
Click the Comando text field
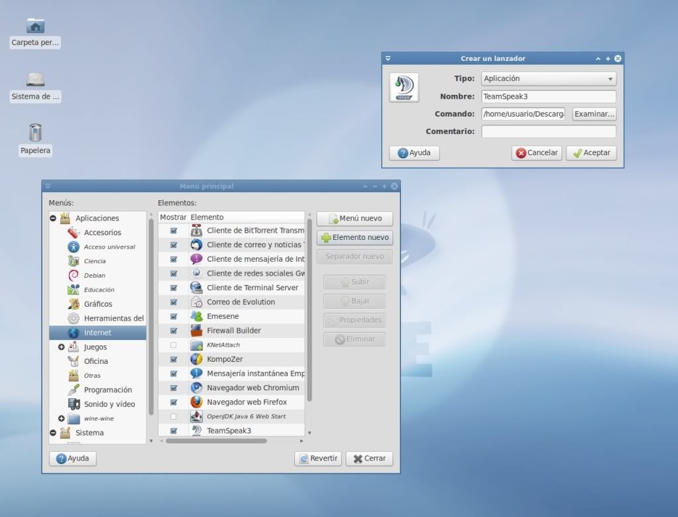pos(523,114)
